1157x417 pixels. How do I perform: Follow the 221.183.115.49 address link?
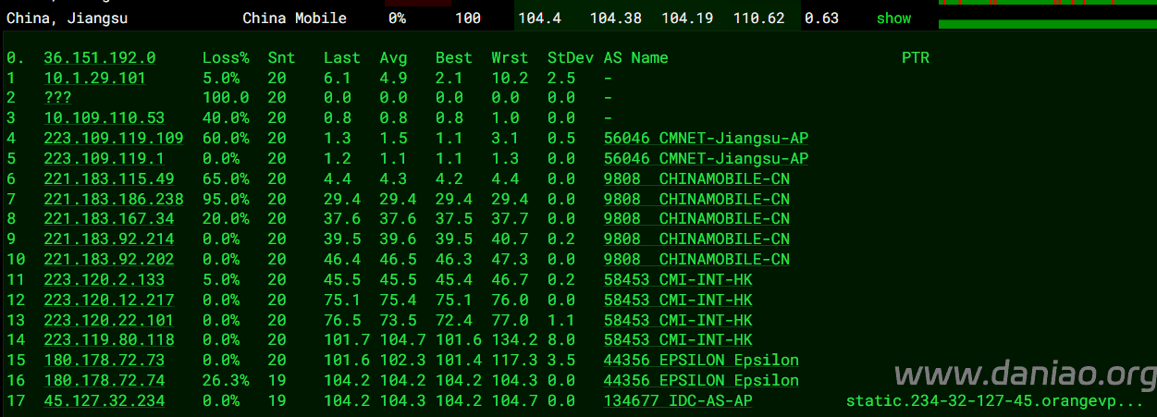[x=108, y=179]
